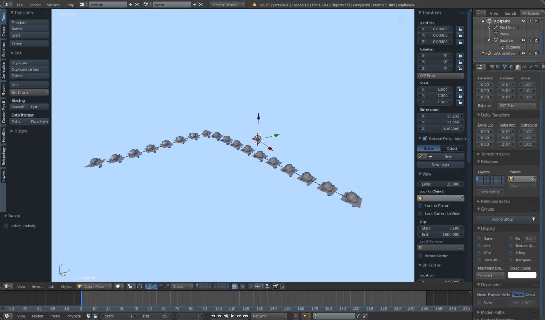Click the add new screen layout plus
The width and height of the screenshot is (545, 320).
point(130,5)
